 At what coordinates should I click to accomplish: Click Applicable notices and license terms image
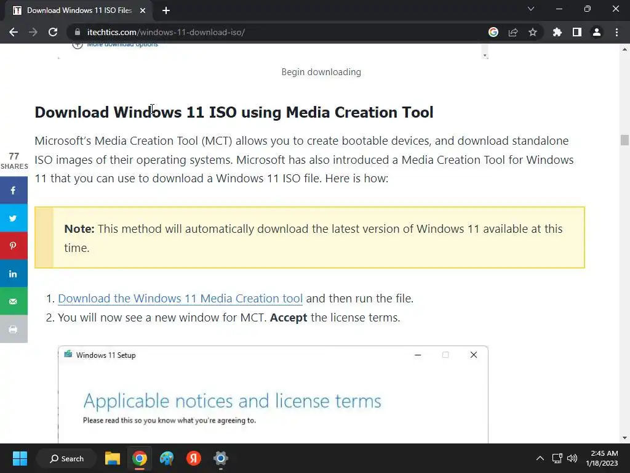232,401
